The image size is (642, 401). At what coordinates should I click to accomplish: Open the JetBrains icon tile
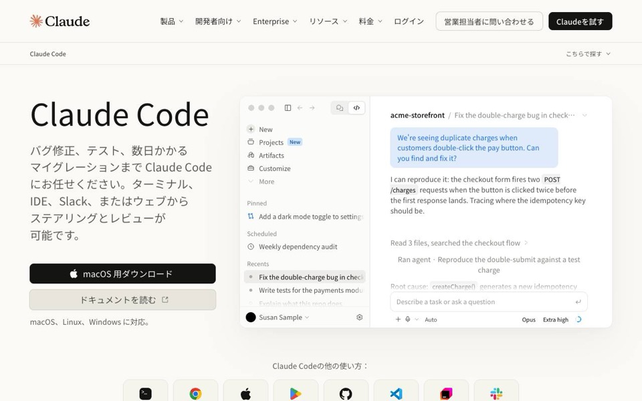coord(446,391)
